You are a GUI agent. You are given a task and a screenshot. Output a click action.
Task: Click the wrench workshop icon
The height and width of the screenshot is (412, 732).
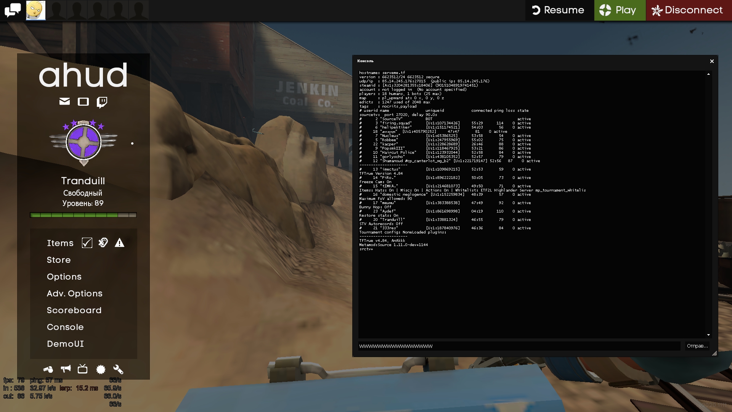pos(118,369)
